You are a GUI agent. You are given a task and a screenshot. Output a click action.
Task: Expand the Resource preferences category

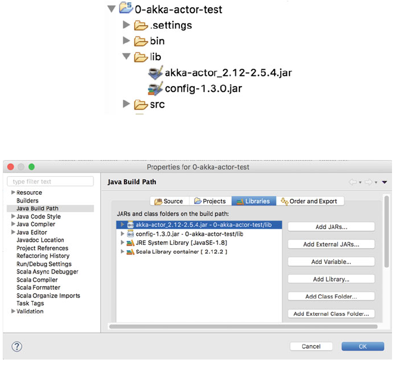[x=13, y=192]
